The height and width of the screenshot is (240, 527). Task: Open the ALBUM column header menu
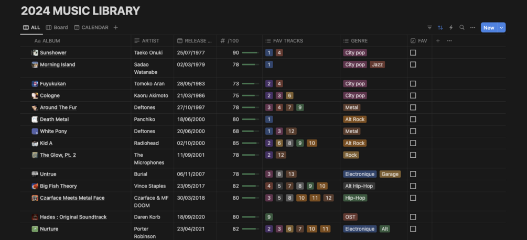[x=76, y=41]
